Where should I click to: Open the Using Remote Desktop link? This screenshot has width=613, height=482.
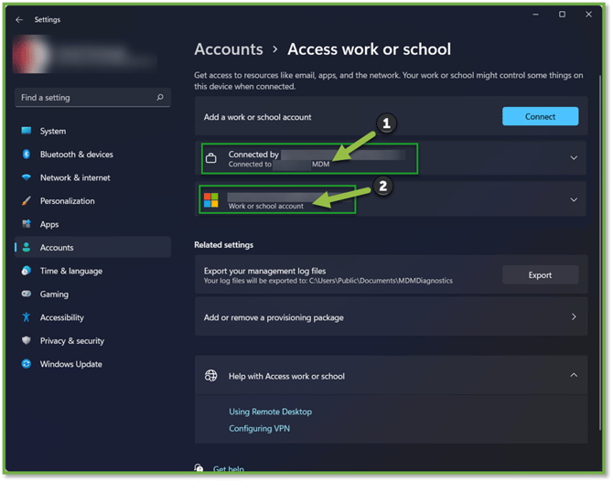click(270, 412)
